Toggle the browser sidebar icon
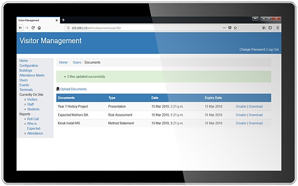Screen dimensions: 298x186 click(x=270, y=28)
